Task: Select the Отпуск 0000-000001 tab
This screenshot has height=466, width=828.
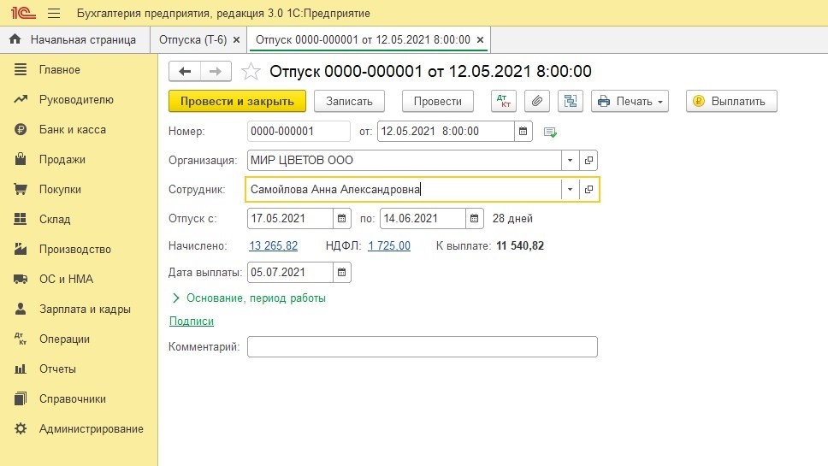Action: click(363, 39)
